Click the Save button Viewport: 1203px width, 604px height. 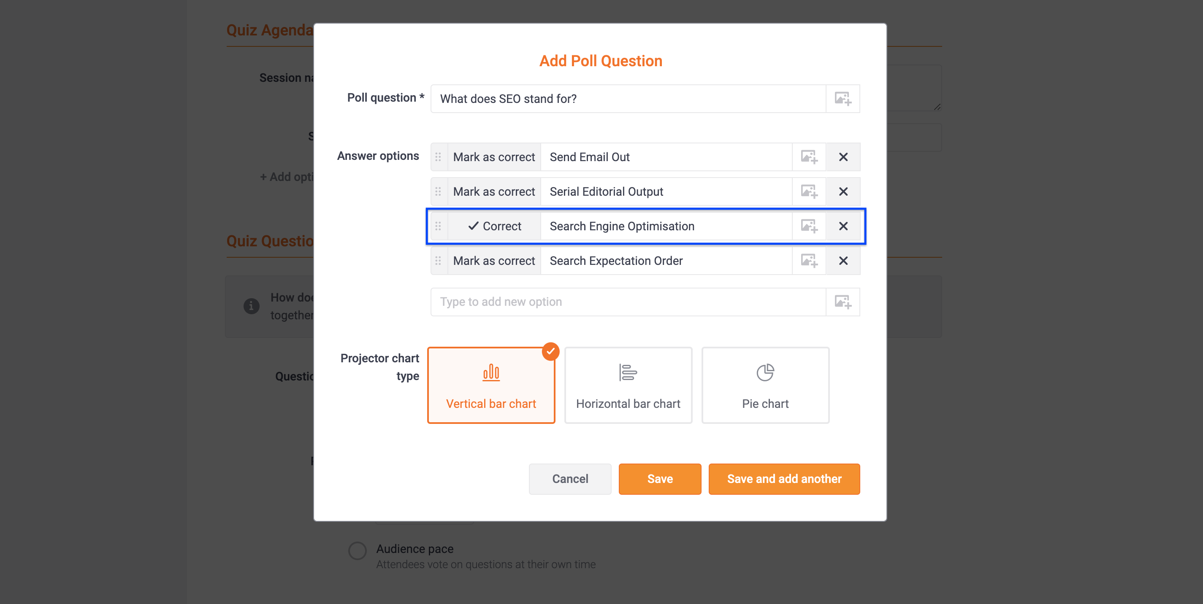click(x=660, y=479)
